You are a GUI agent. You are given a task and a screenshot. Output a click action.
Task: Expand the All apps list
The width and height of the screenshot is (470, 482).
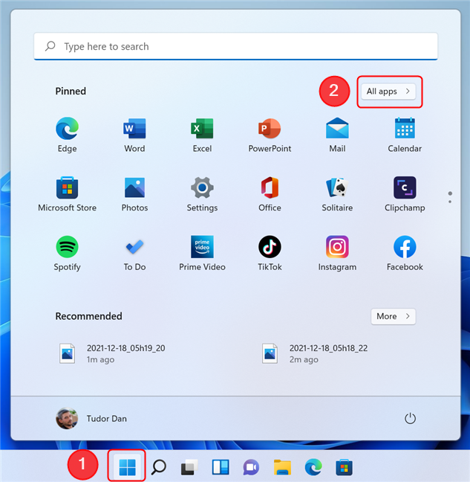tap(388, 91)
